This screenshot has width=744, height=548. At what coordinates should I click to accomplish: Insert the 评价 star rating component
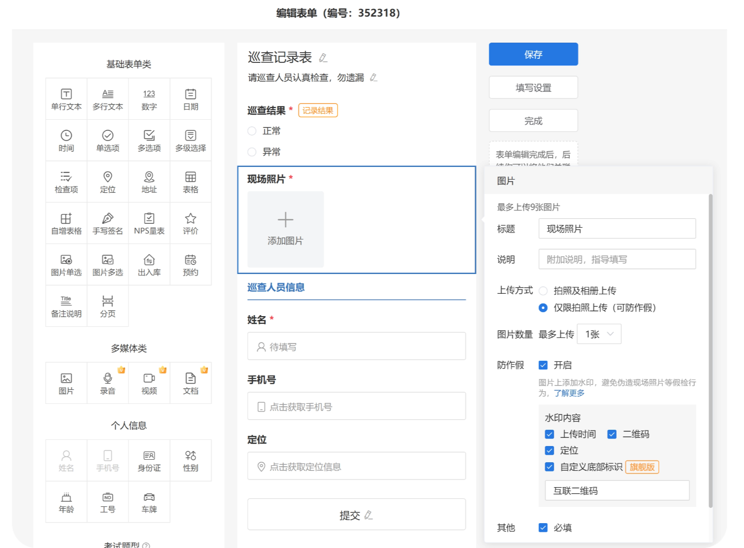(x=190, y=224)
